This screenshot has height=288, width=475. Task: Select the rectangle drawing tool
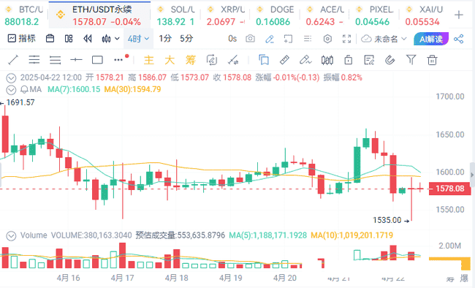pos(97,60)
